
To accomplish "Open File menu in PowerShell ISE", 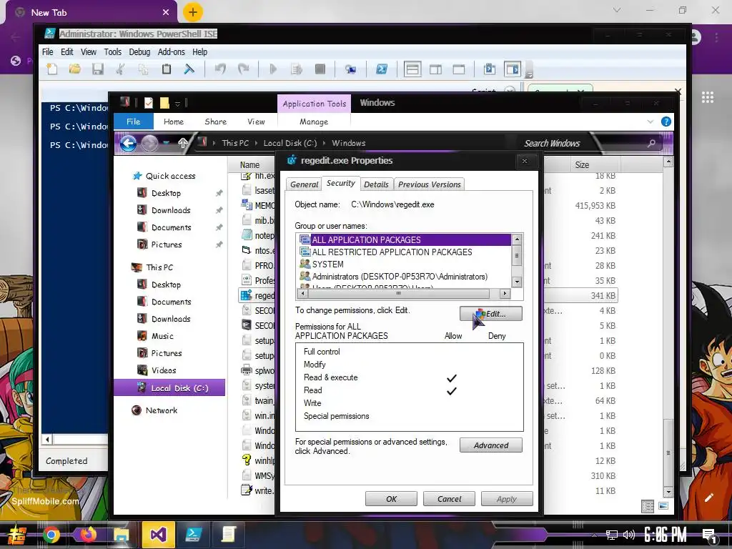I will tap(48, 51).
